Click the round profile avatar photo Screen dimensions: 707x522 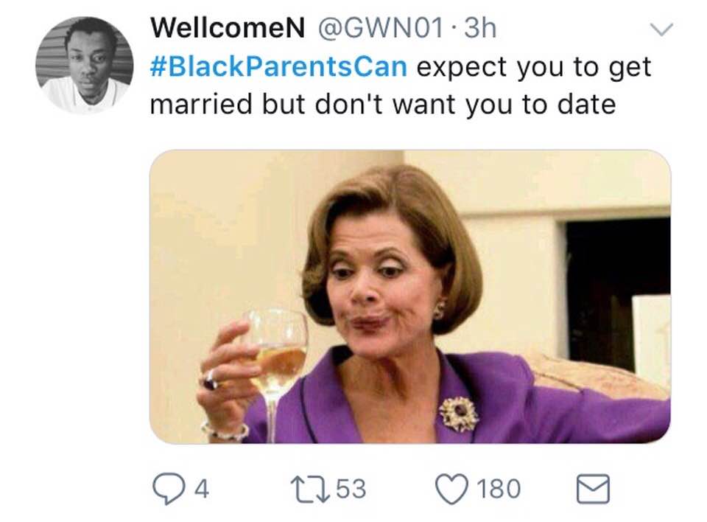pos(84,65)
